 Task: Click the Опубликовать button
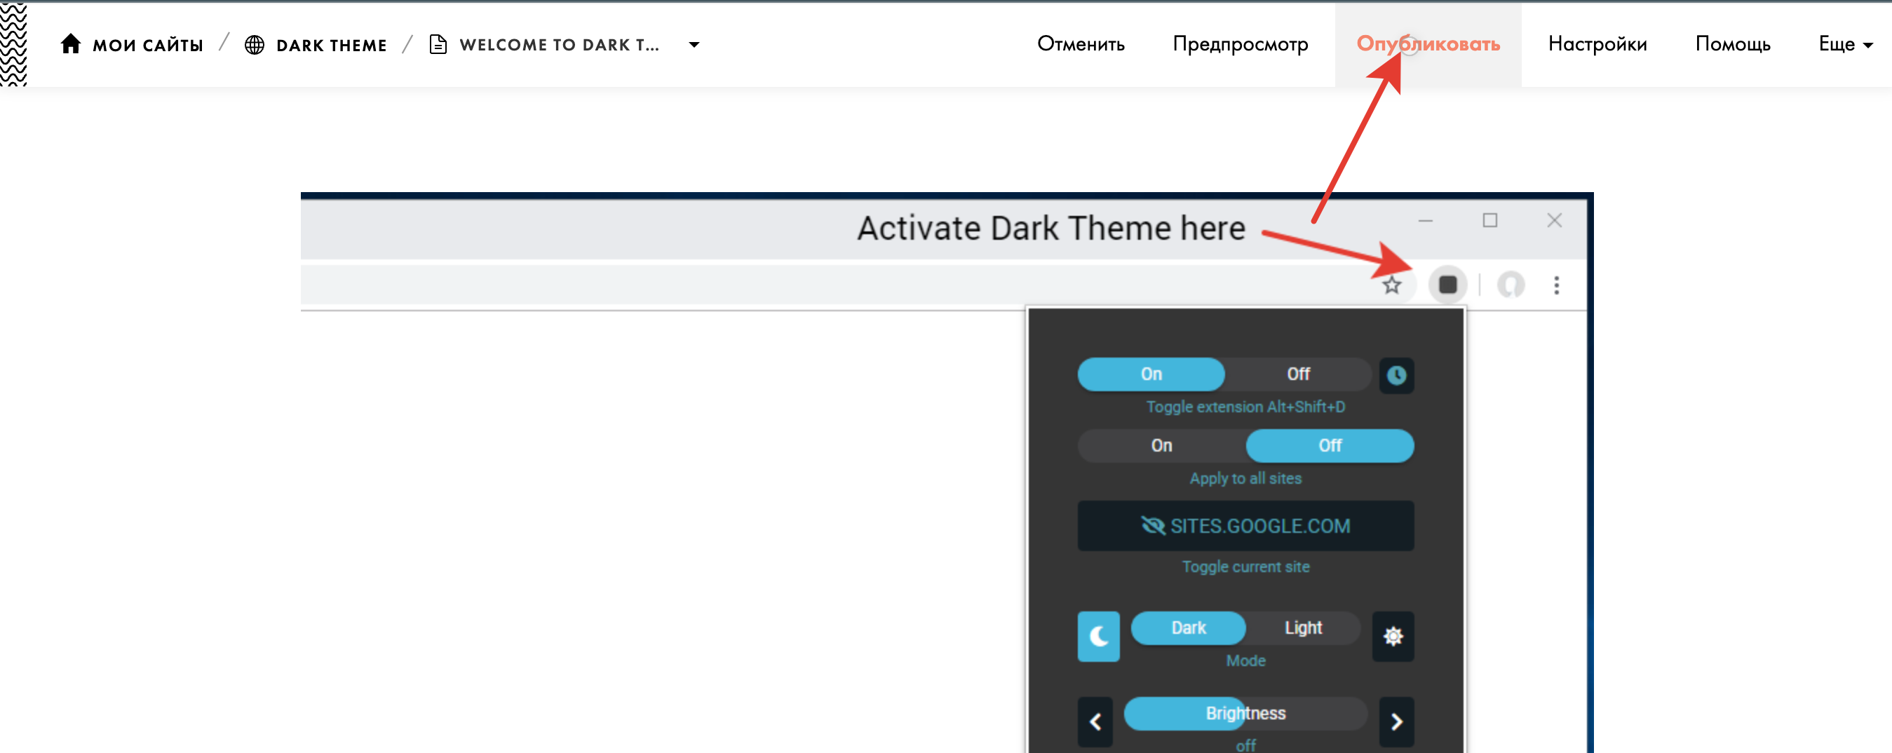coord(1427,44)
